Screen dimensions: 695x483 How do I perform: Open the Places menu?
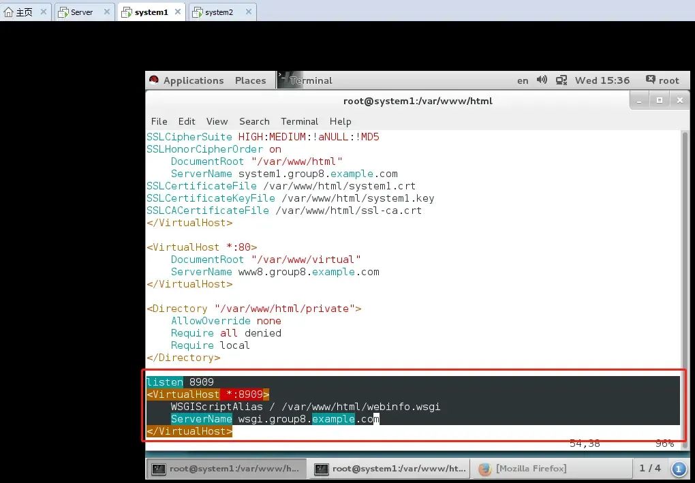pyautogui.click(x=250, y=80)
